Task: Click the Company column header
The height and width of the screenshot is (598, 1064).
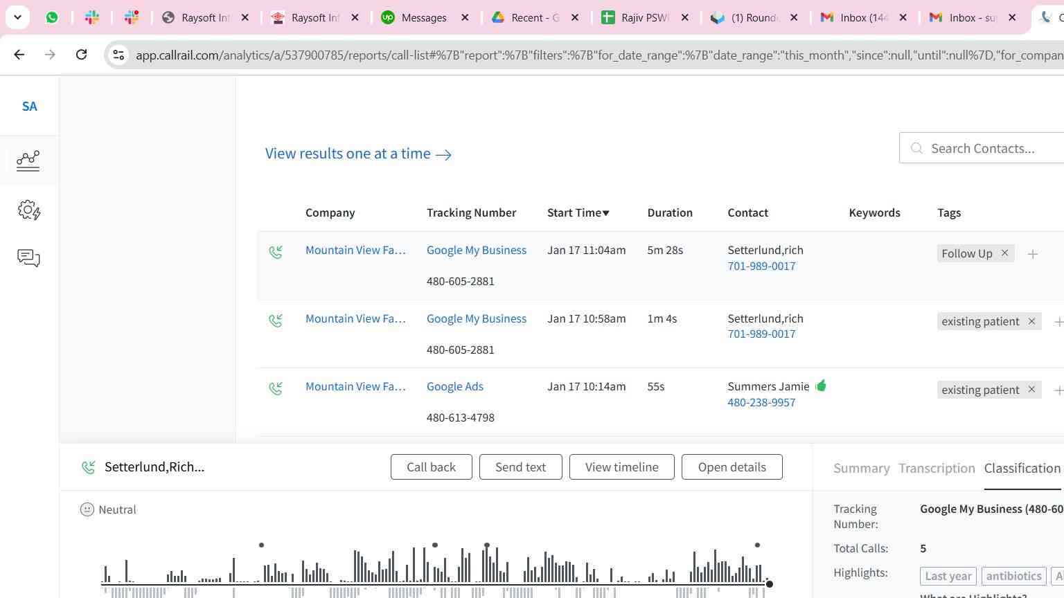Action: (x=330, y=212)
